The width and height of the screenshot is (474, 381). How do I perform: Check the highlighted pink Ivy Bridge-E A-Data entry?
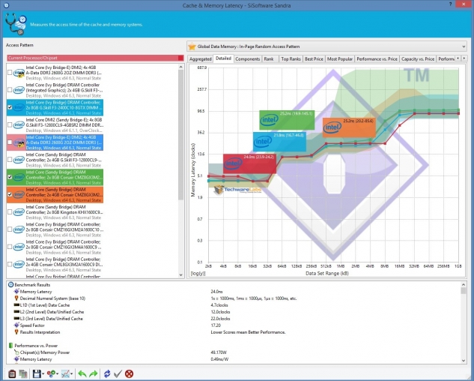[x=10, y=142]
